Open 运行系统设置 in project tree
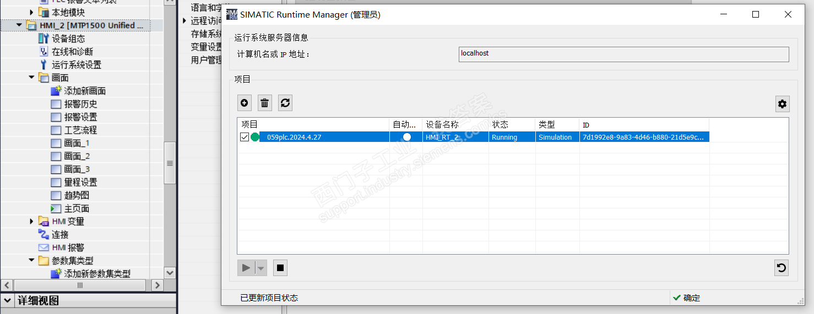 (x=77, y=64)
